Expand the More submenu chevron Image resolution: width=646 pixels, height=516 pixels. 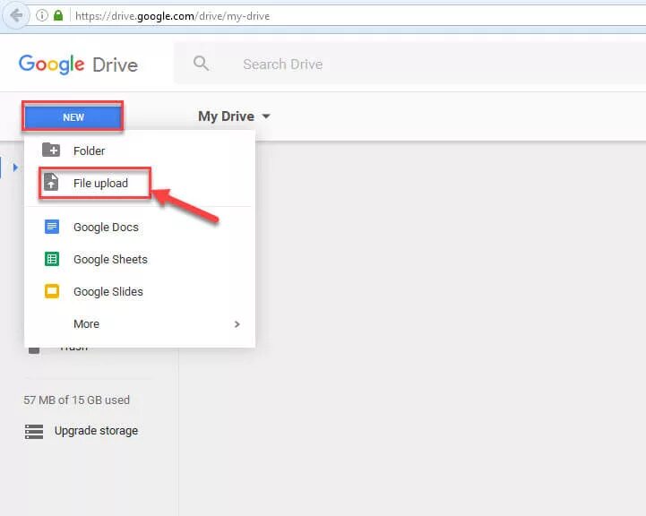click(x=237, y=324)
